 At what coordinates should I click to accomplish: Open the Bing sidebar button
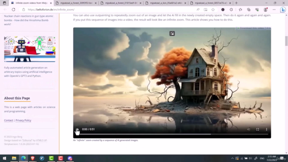click(283, 9)
